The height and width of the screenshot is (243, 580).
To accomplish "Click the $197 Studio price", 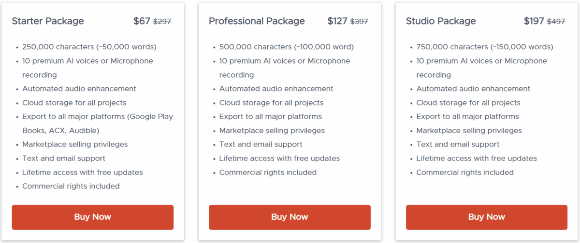I will tap(534, 21).
